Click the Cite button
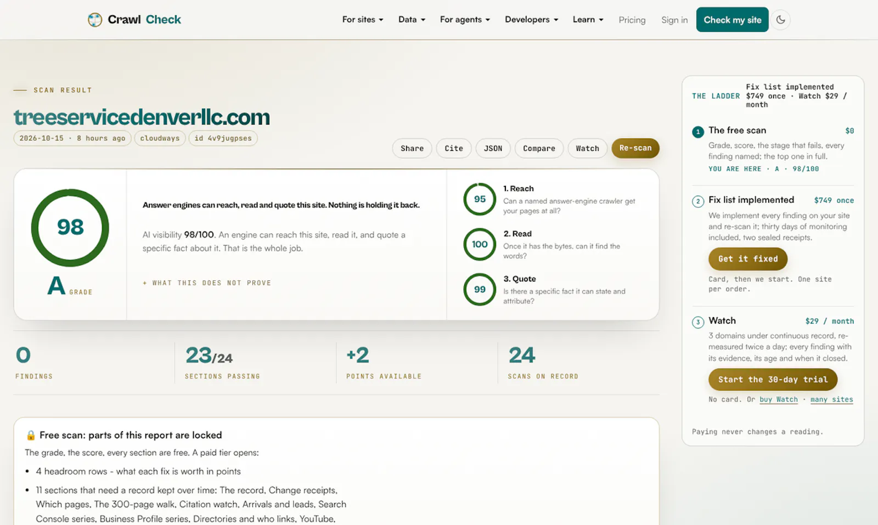This screenshot has width=878, height=525. 454,148
